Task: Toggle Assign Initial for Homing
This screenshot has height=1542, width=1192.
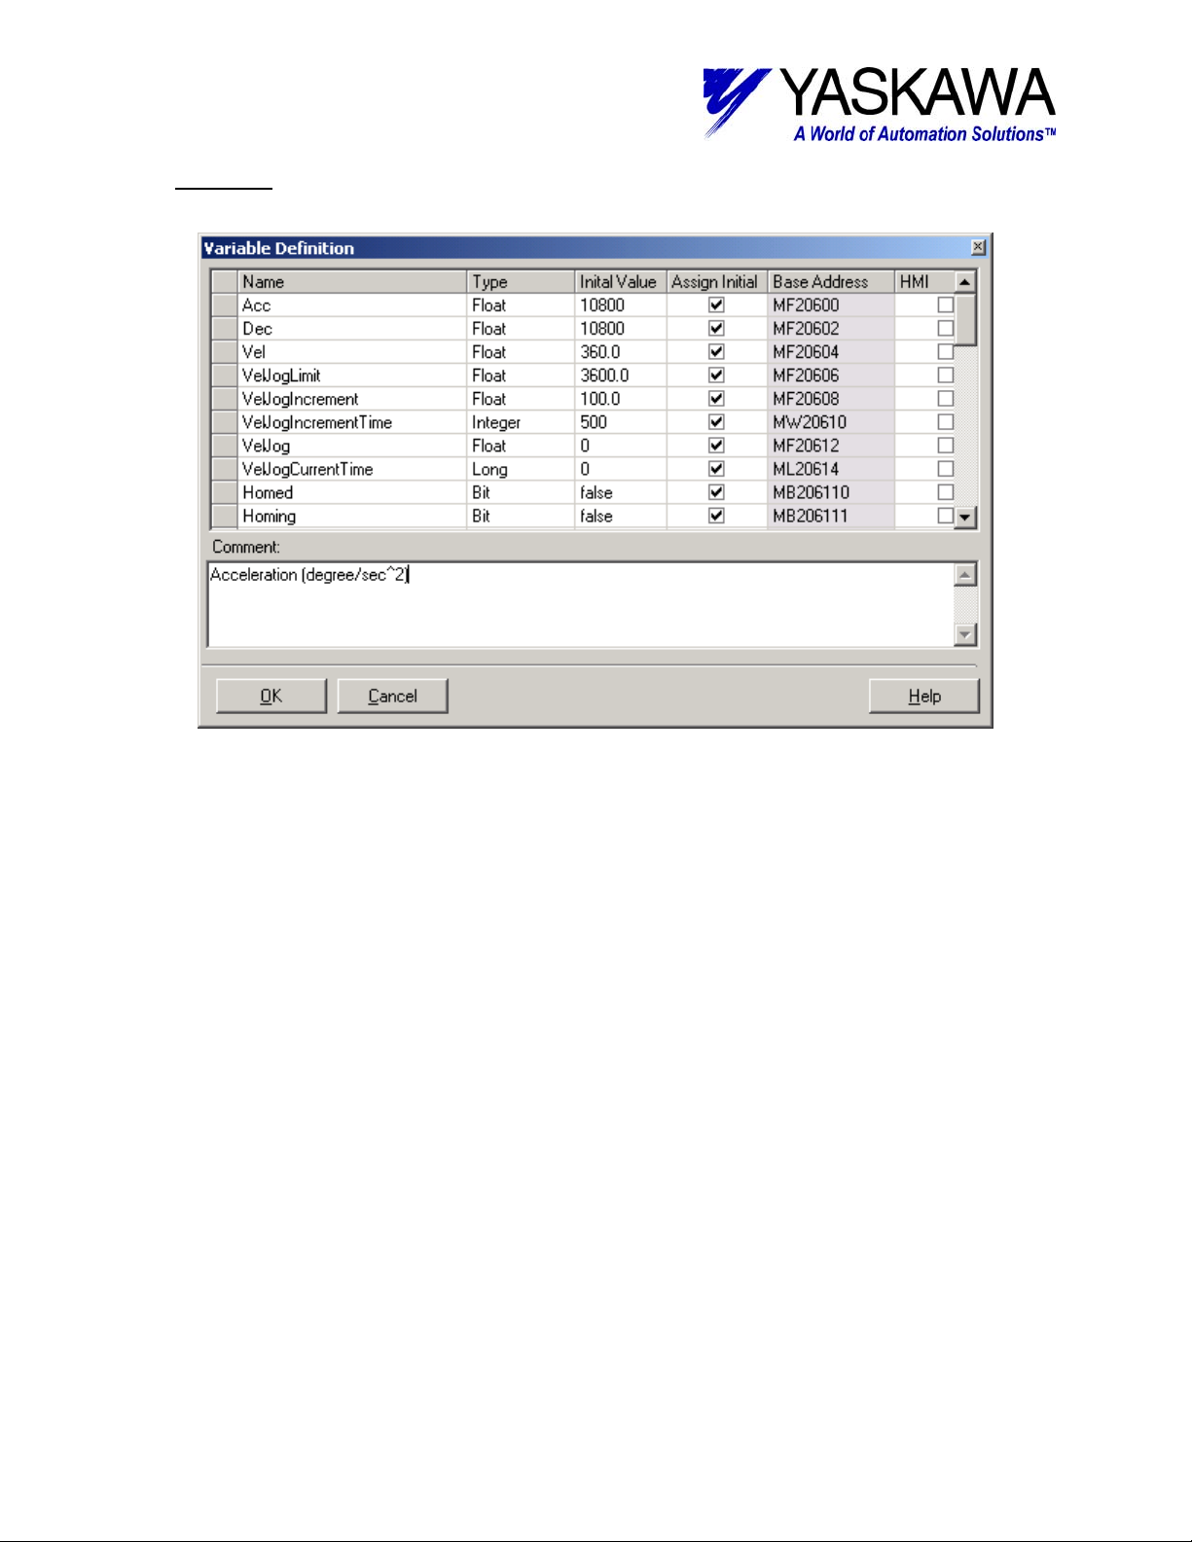Action: [716, 515]
